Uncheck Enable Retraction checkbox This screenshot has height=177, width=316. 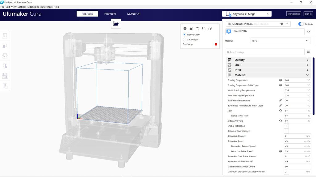click(x=286, y=126)
